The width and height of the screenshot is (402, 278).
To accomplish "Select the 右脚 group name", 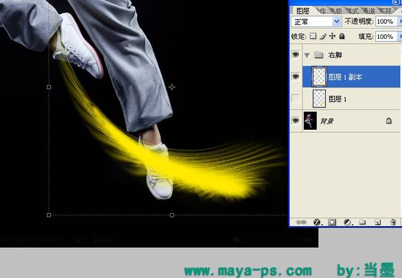I will pos(335,55).
